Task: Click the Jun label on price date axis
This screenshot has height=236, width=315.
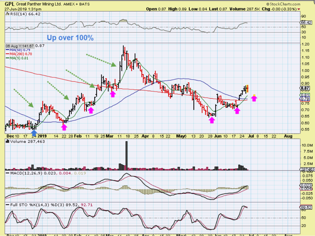Action: (218, 136)
